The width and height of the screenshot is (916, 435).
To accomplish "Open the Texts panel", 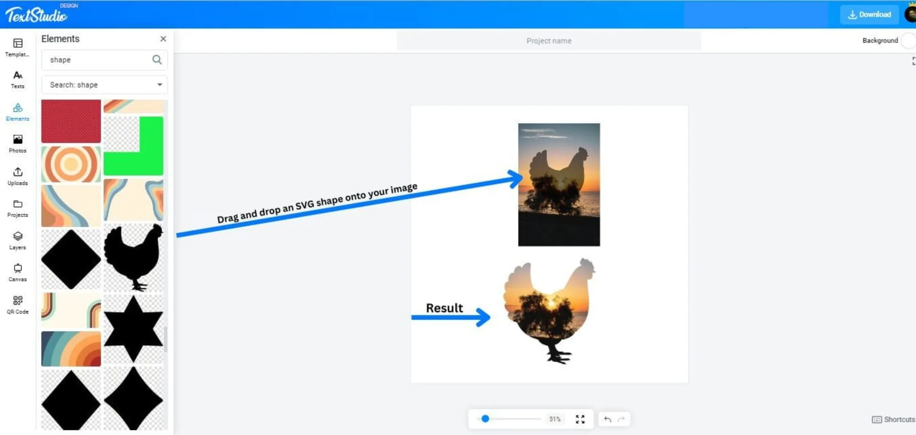I will pos(17,80).
